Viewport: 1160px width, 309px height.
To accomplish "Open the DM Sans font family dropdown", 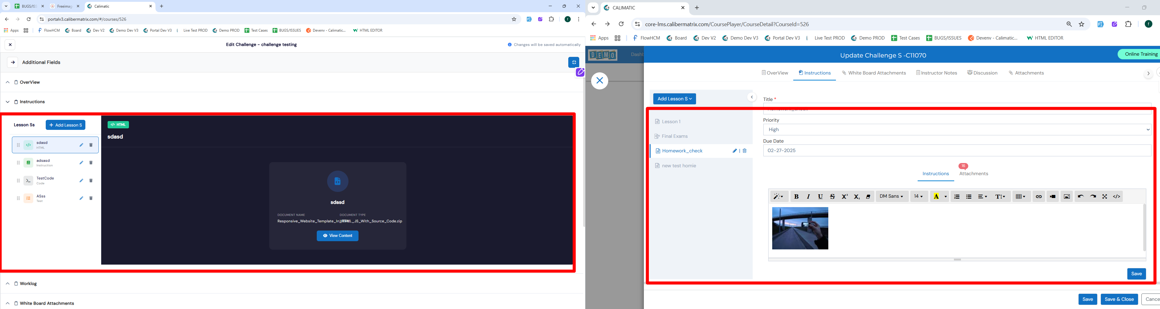I will (x=892, y=197).
